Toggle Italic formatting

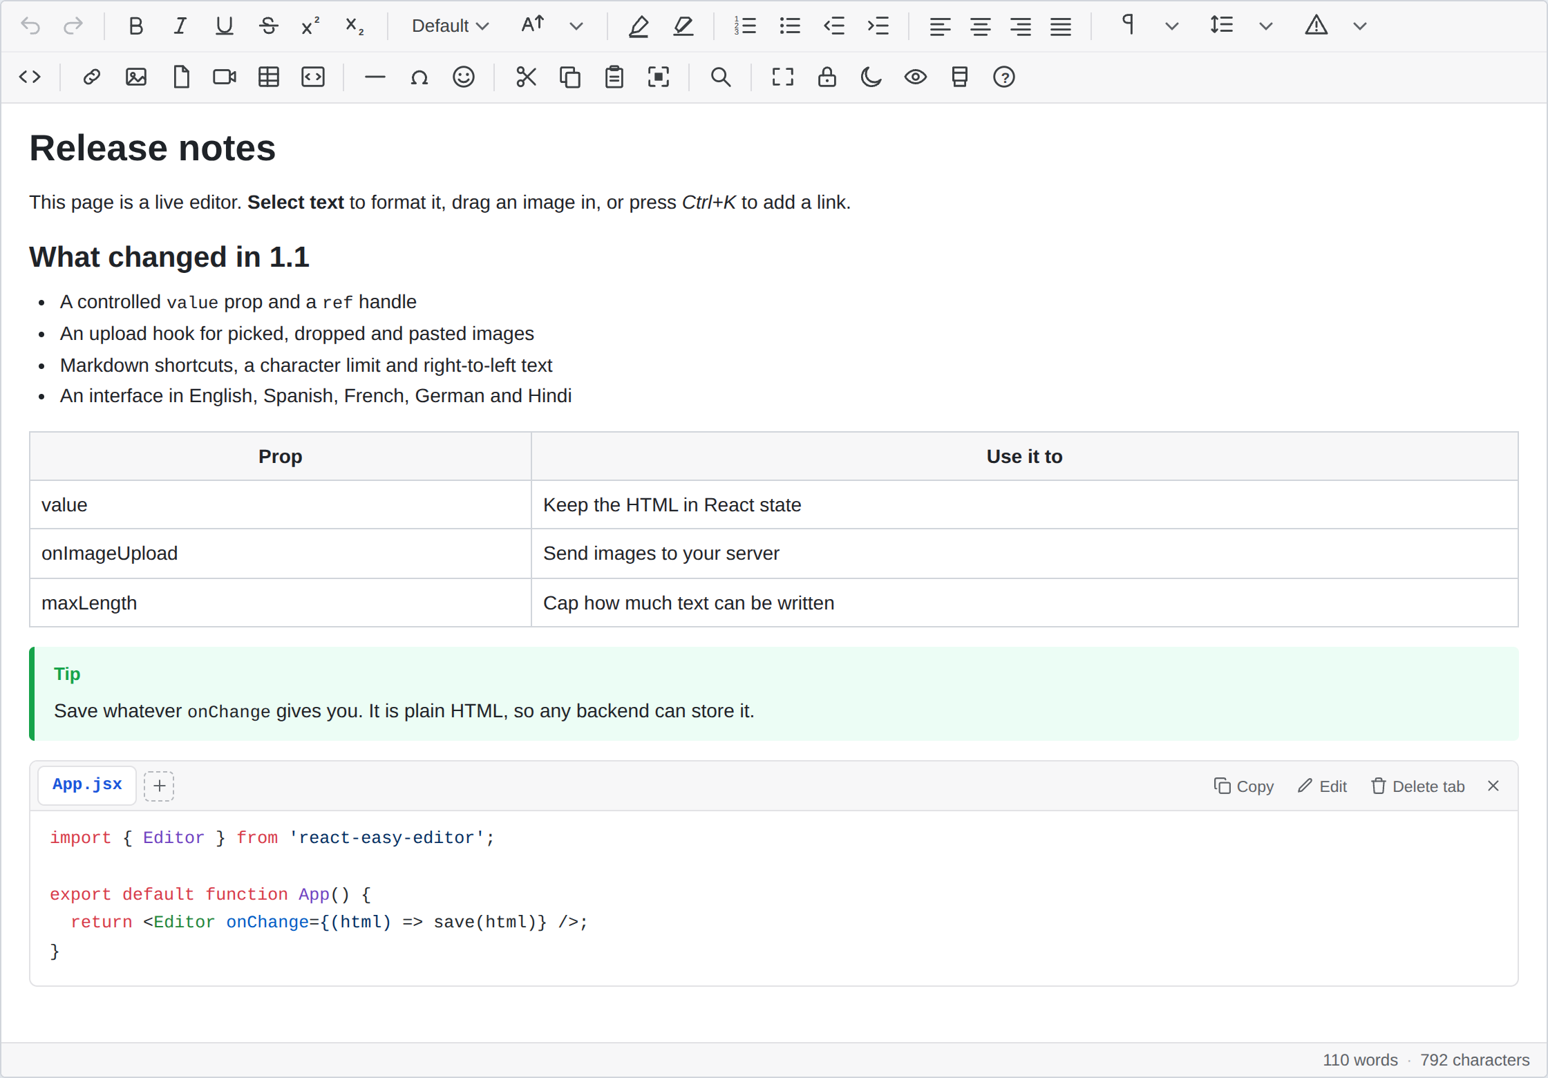[x=180, y=26]
